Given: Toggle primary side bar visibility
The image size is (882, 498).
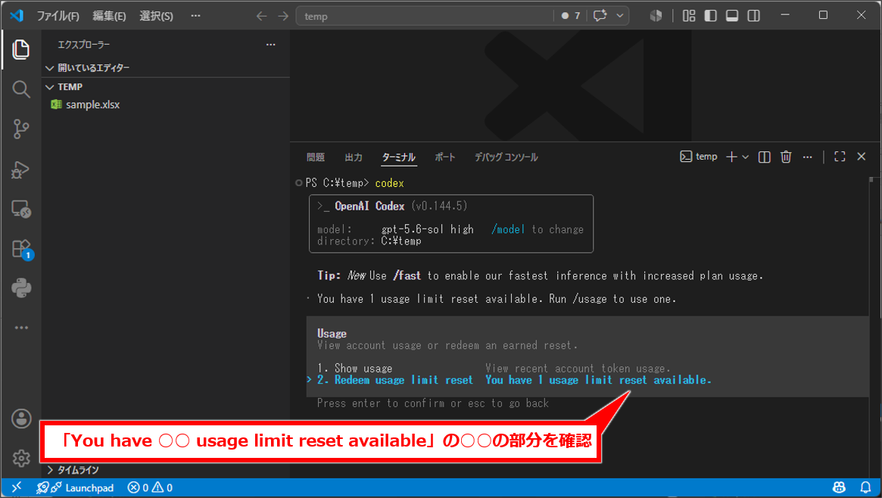Looking at the screenshot, I should pyautogui.click(x=710, y=16).
